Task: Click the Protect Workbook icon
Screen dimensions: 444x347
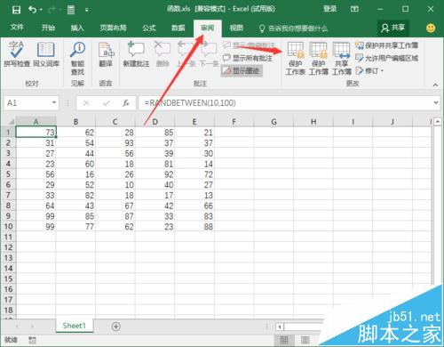Action: (319, 58)
